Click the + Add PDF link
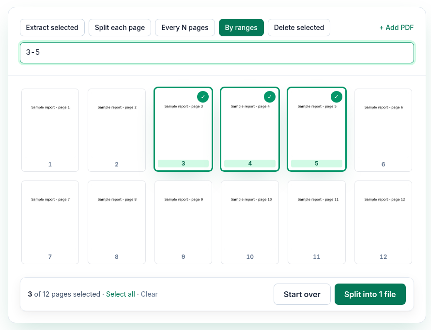Screen dimensions: 431x330 click(x=396, y=28)
